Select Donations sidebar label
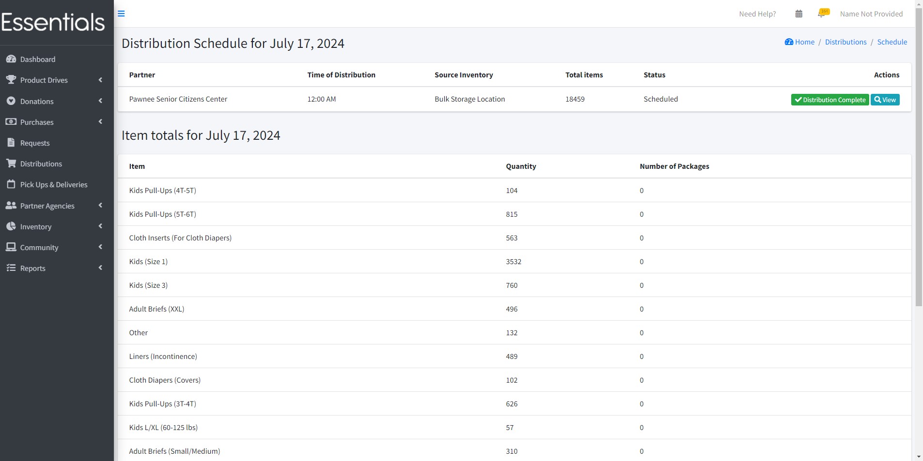The height and width of the screenshot is (461, 923). (37, 102)
